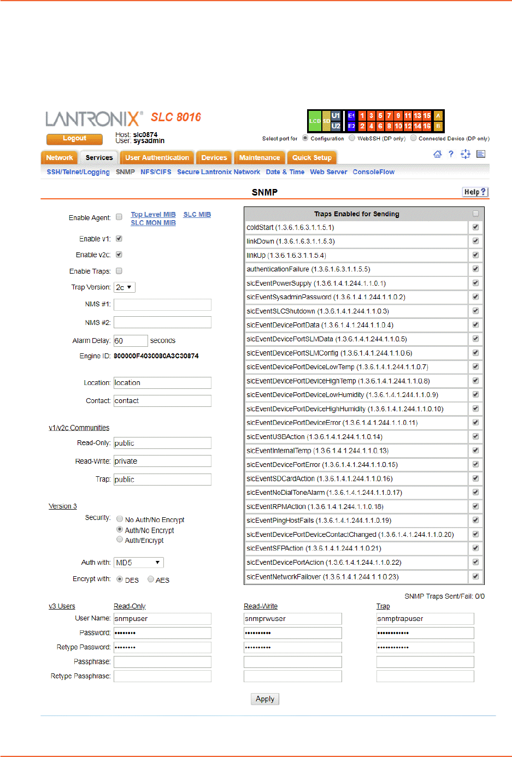Click the document list icon after the crosshair
Screen dimensions: 512x757
(x=481, y=155)
